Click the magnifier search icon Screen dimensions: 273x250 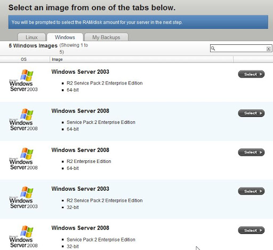pyautogui.click(x=213, y=48)
